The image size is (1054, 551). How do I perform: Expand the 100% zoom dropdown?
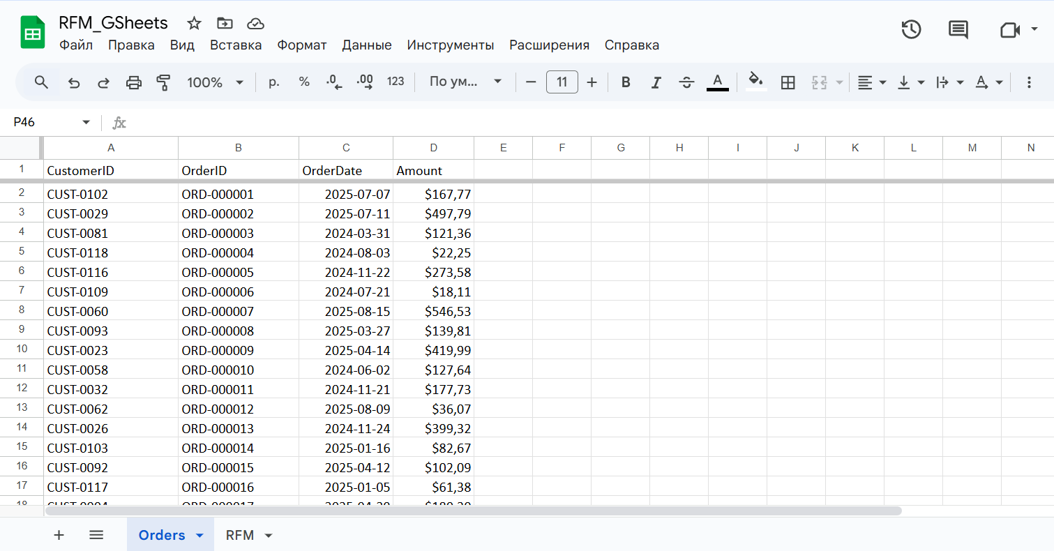pyautogui.click(x=215, y=82)
